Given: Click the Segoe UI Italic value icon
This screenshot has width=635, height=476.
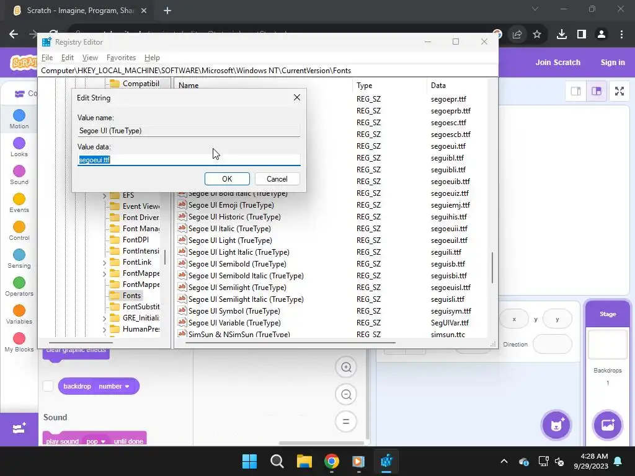Looking at the screenshot, I should click(182, 228).
